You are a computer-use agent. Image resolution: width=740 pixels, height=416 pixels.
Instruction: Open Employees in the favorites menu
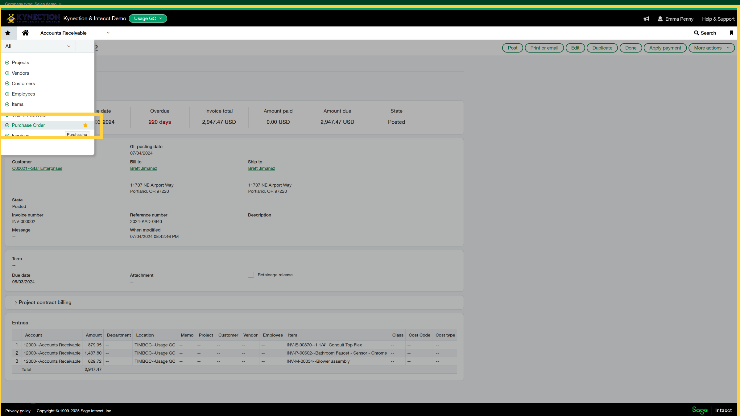(x=23, y=94)
